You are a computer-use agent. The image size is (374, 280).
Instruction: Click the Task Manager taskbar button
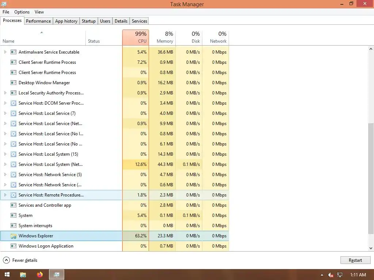(57, 275)
